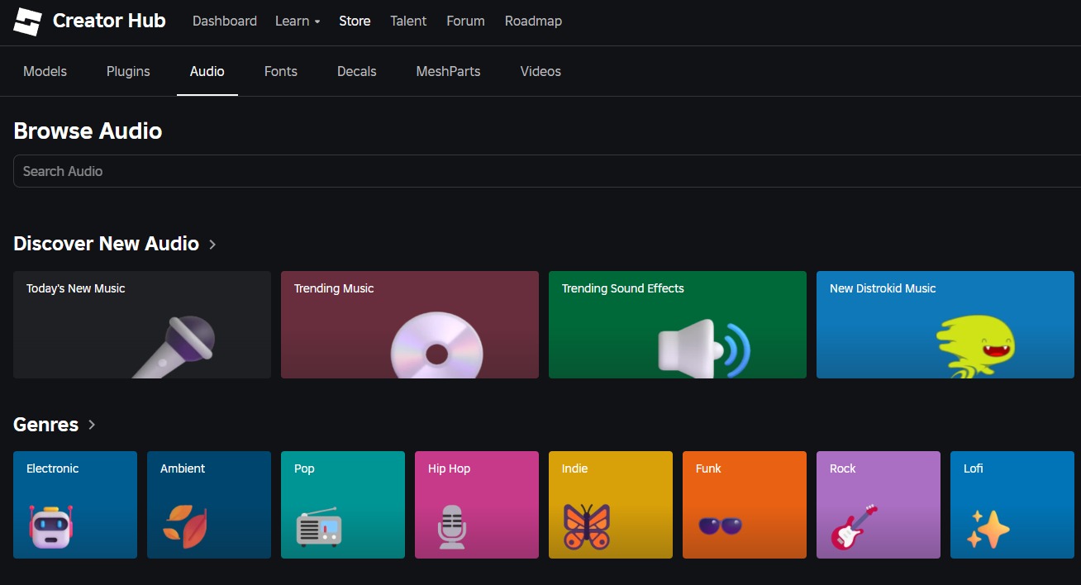Open the Electronic genre robot icon
1081x585 pixels.
click(x=51, y=526)
